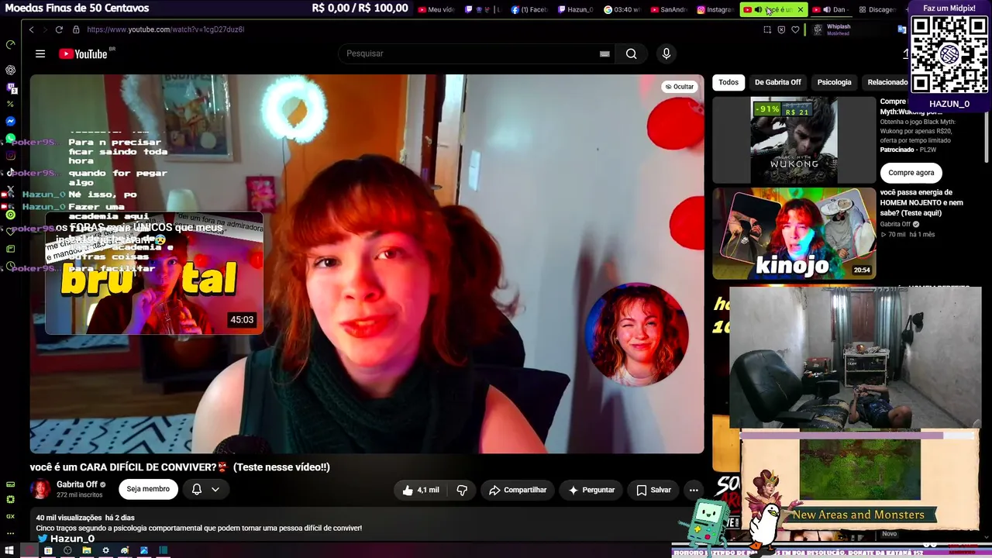Open the sidebar three-dots setup menu
The width and height of the screenshot is (992, 558).
[10, 533]
